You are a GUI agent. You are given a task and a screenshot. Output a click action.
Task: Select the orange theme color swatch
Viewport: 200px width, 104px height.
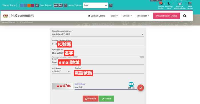click(x=29, y=5)
